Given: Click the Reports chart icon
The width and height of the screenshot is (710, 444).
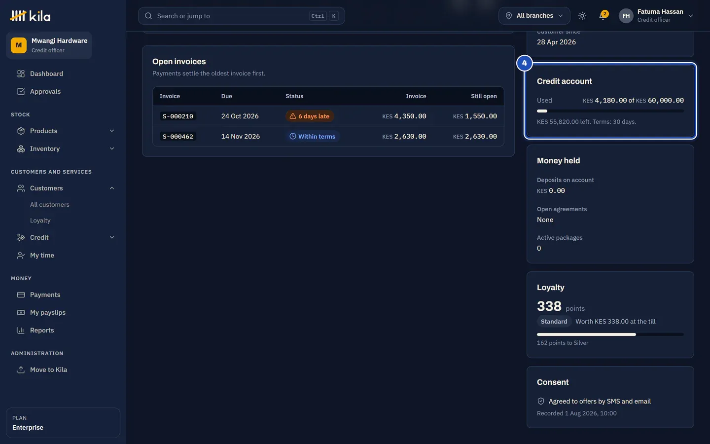Looking at the screenshot, I should [x=21, y=331].
